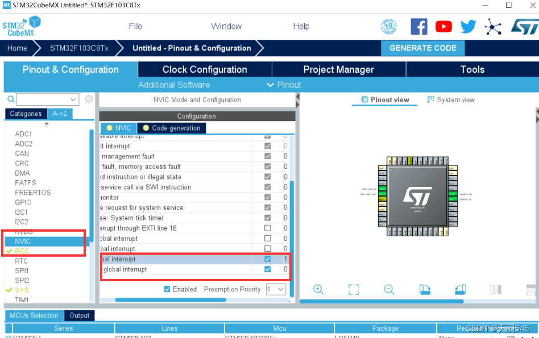Click the NVIC table vertical scrollbar
This screenshot has width=539, height=338.
coord(292,239)
